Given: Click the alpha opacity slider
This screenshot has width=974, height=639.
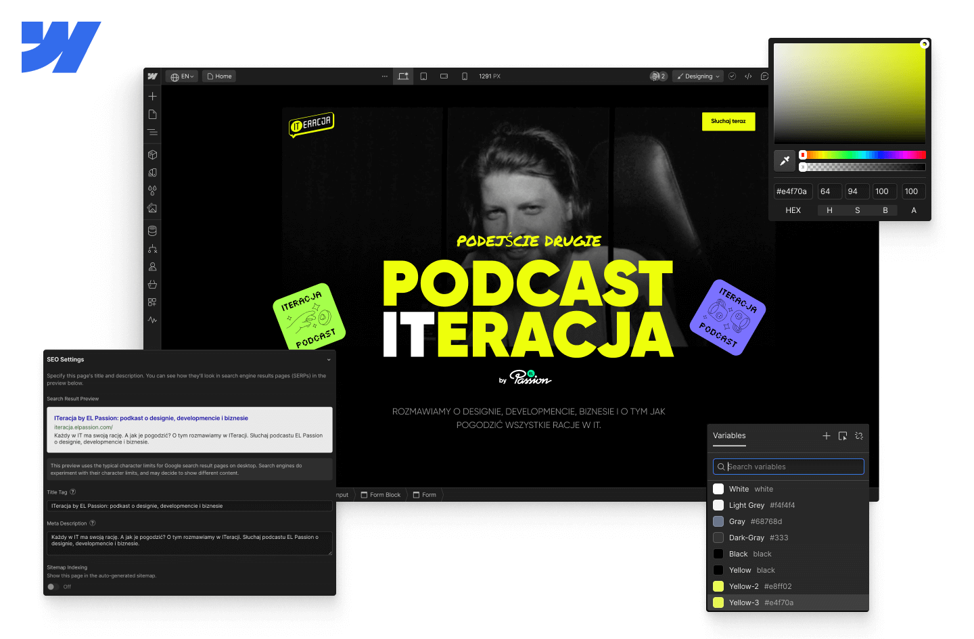Looking at the screenshot, I should tap(862, 167).
